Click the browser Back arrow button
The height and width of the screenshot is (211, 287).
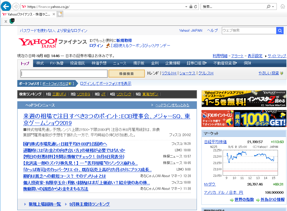point(6,7)
